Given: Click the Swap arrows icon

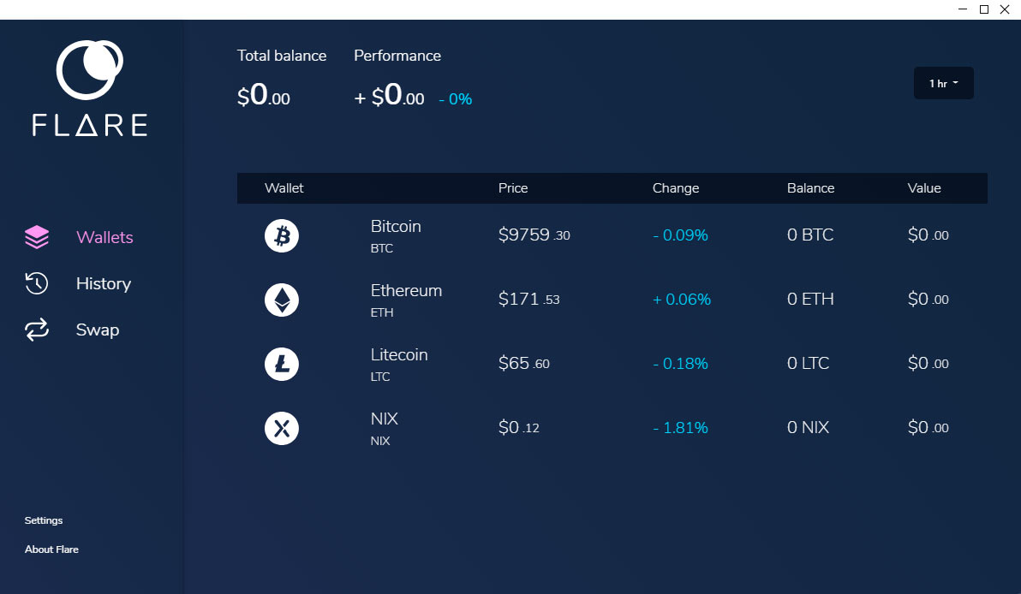Looking at the screenshot, I should [37, 330].
